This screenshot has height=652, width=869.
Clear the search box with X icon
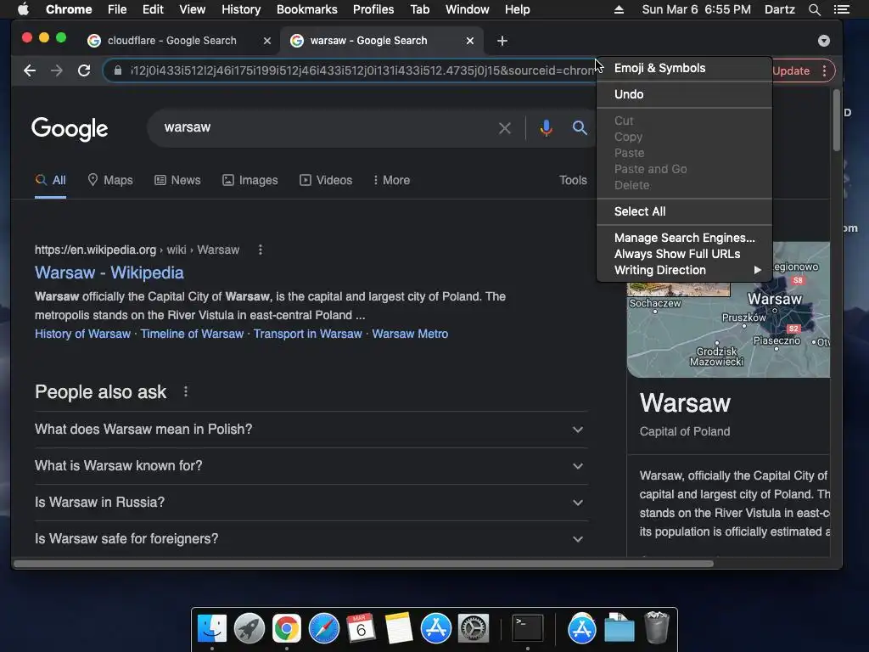pos(504,128)
